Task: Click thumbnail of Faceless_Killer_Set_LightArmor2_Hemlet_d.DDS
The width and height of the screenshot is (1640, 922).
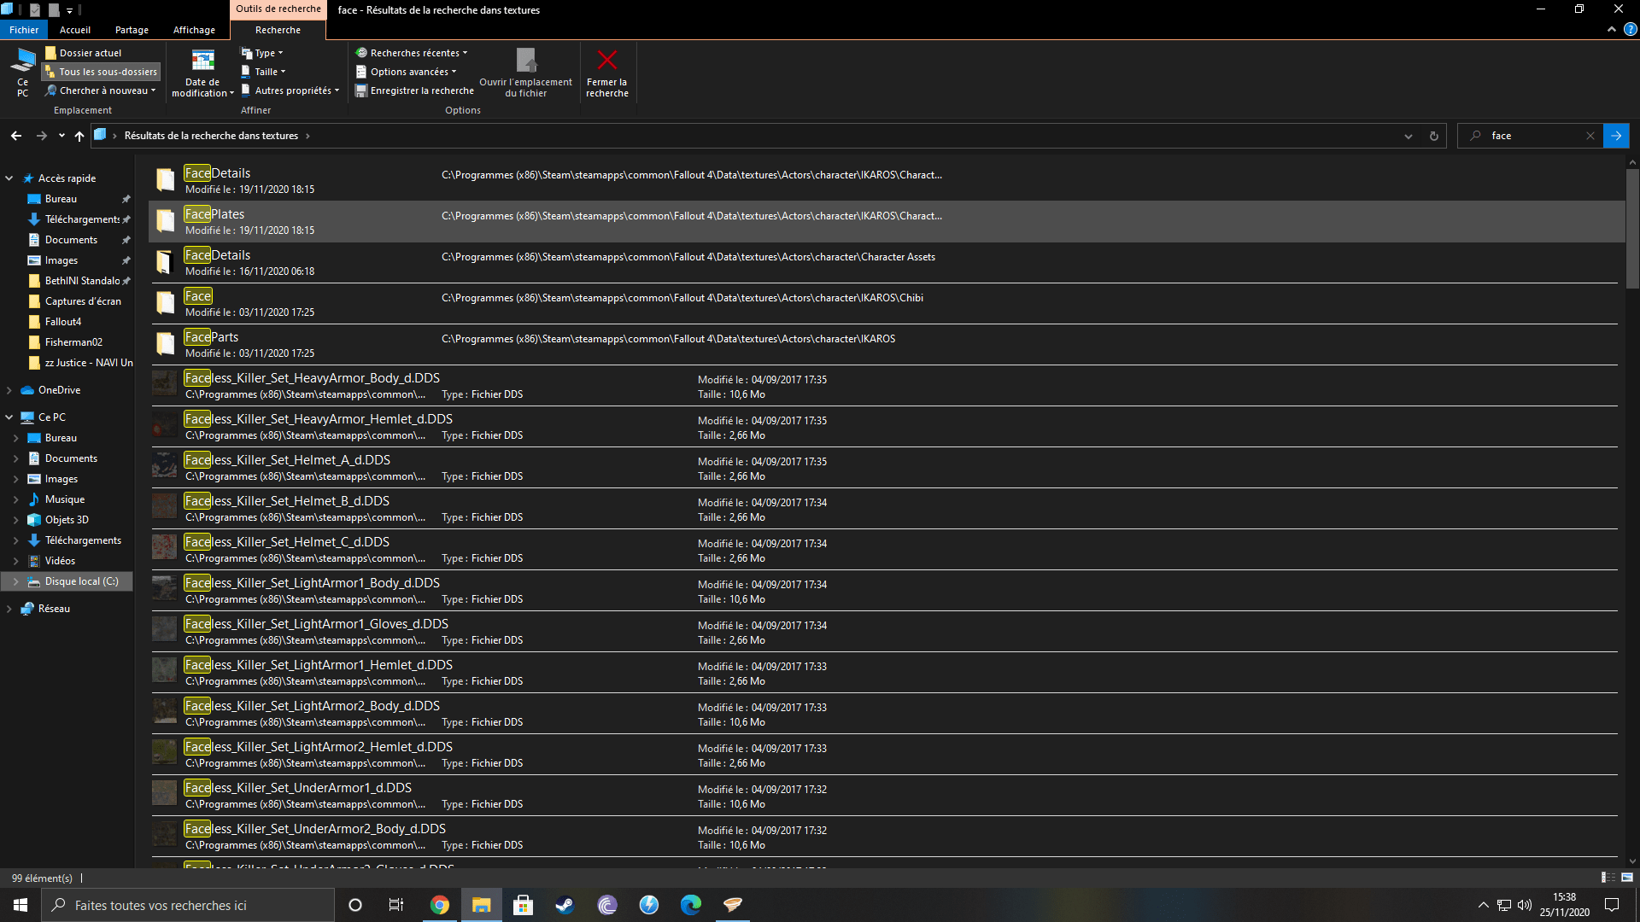Action: 165,752
